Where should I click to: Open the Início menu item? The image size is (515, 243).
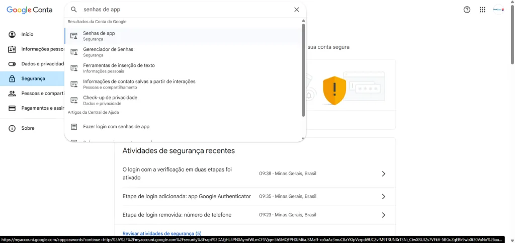click(x=32, y=34)
